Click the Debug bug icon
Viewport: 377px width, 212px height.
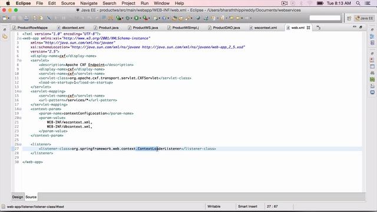[128, 18]
